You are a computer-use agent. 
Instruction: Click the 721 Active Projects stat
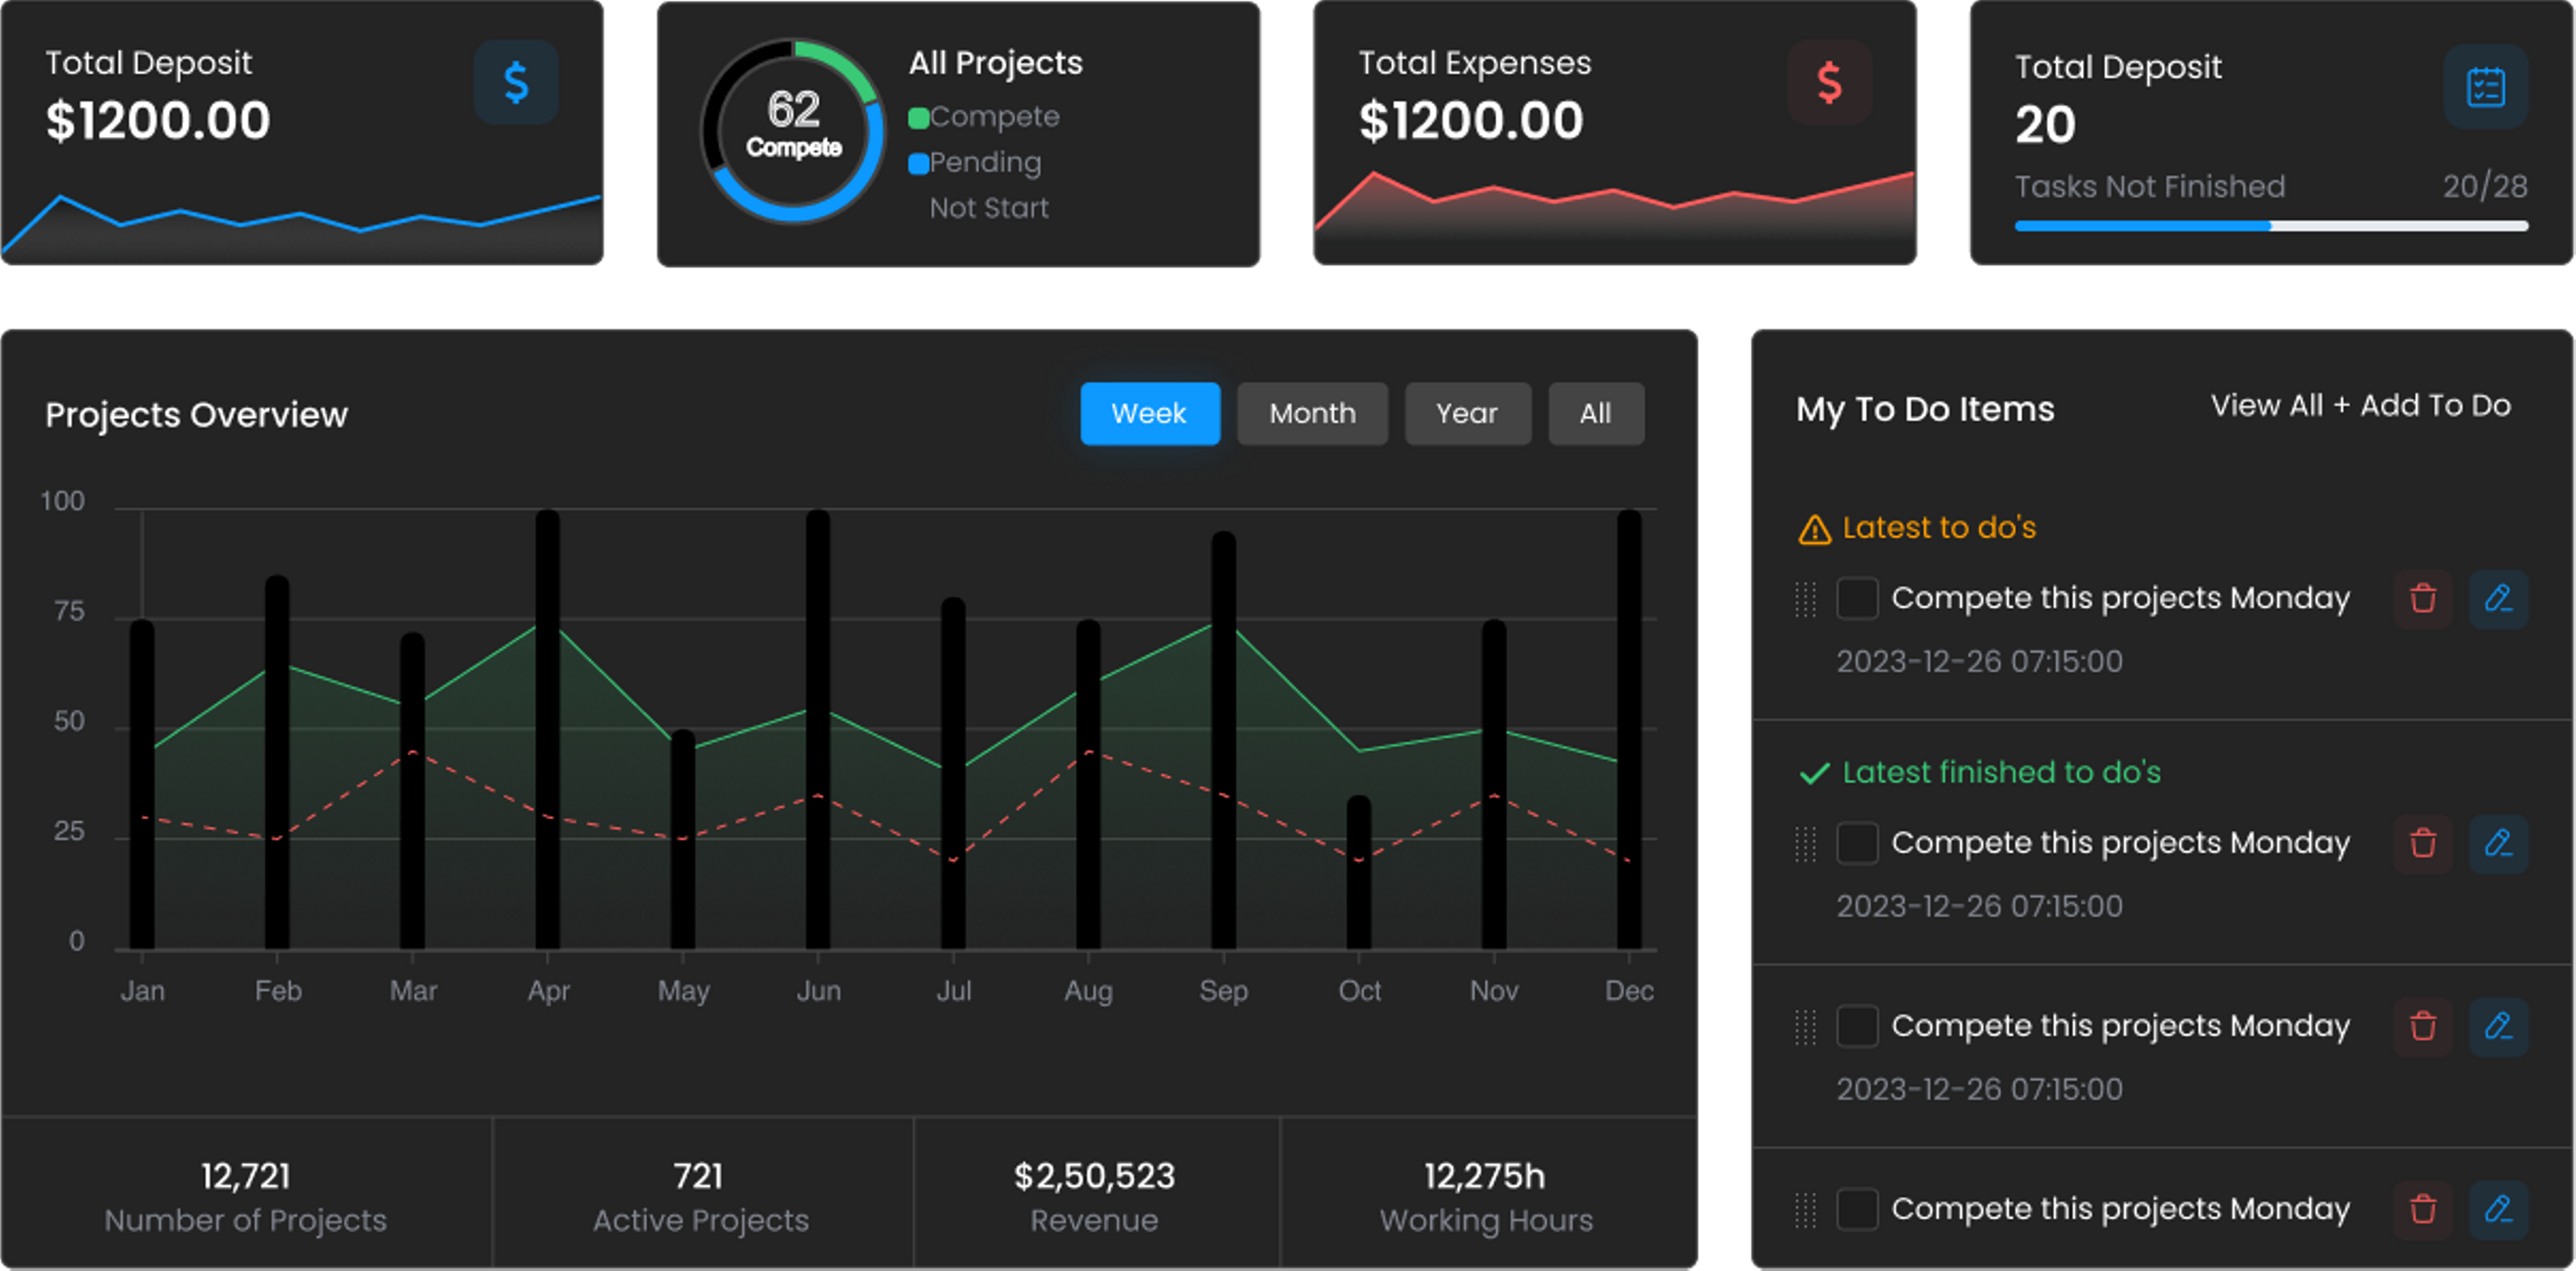[700, 1197]
